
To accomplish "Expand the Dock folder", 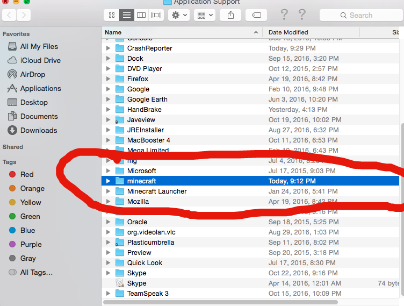I will coord(108,58).
